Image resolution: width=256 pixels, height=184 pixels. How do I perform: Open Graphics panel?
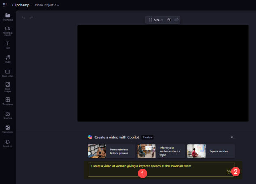(x=8, y=115)
